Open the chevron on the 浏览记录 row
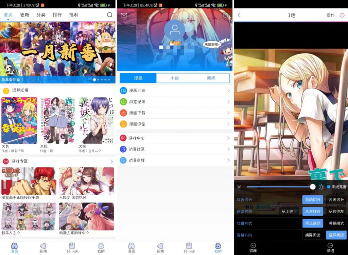Screen dimensions: 348x255 point(228,102)
